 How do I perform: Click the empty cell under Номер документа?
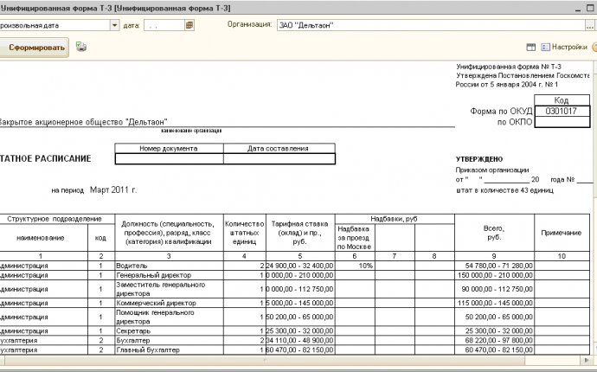click(x=169, y=159)
